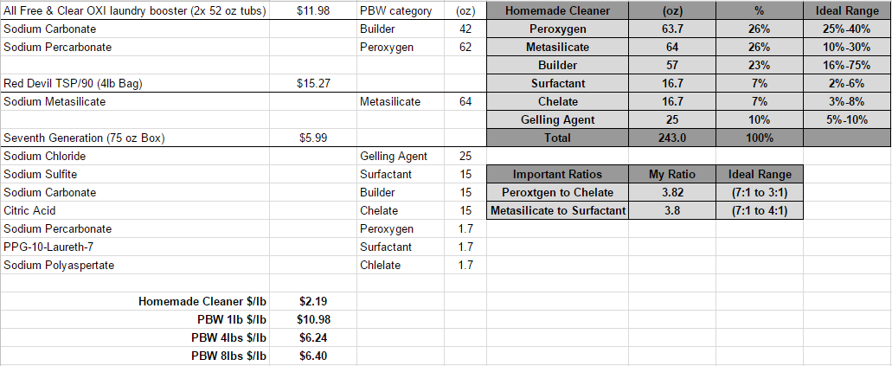Click the Ideal Range header in top table

(846, 10)
